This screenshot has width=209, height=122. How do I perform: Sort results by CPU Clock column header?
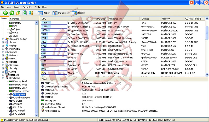(101, 19)
